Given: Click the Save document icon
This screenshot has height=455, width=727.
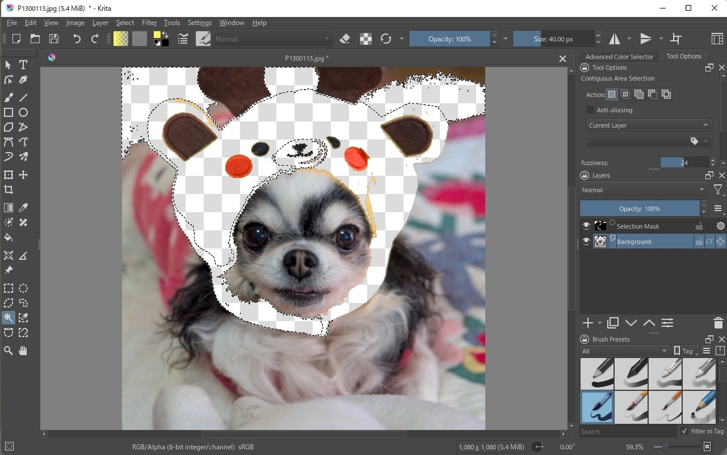Looking at the screenshot, I should click(54, 39).
